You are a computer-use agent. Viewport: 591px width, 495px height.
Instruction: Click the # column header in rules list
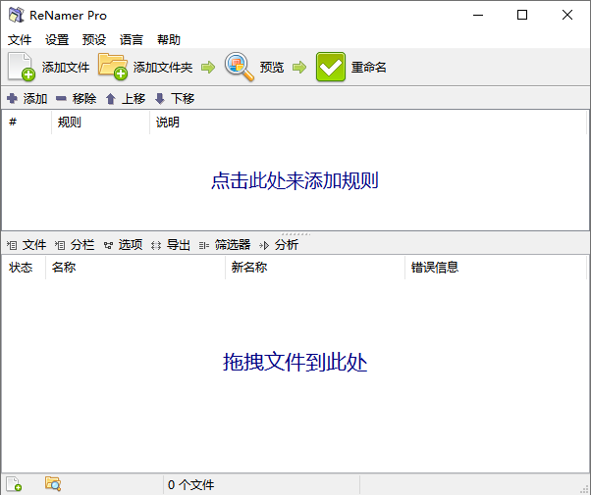coord(27,122)
